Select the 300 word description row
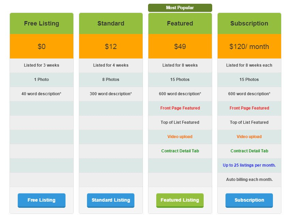Viewport: 291px width, 219px height. pos(111,94)
